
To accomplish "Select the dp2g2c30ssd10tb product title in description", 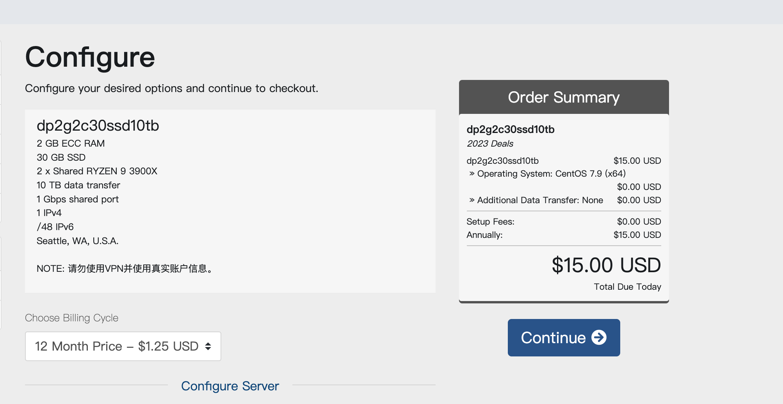I will coord(98,126).
